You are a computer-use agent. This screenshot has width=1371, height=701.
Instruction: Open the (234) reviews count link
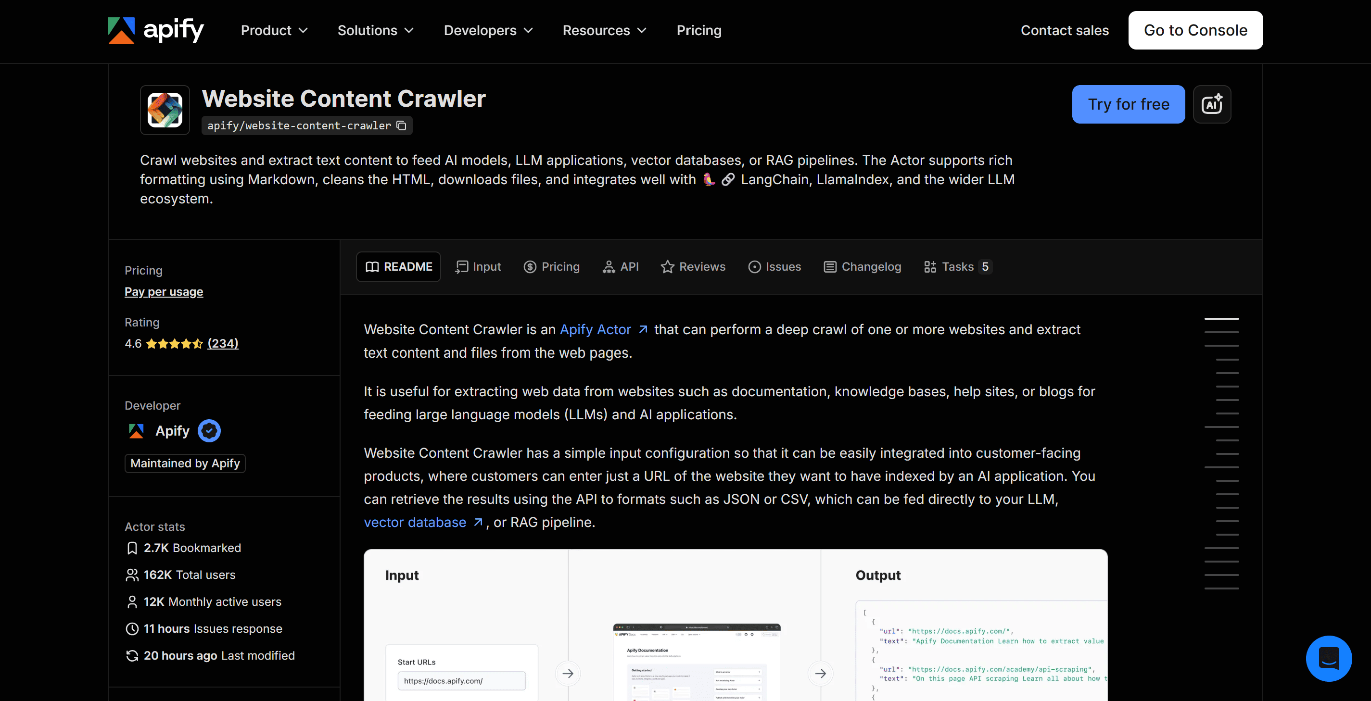point(223,344)
